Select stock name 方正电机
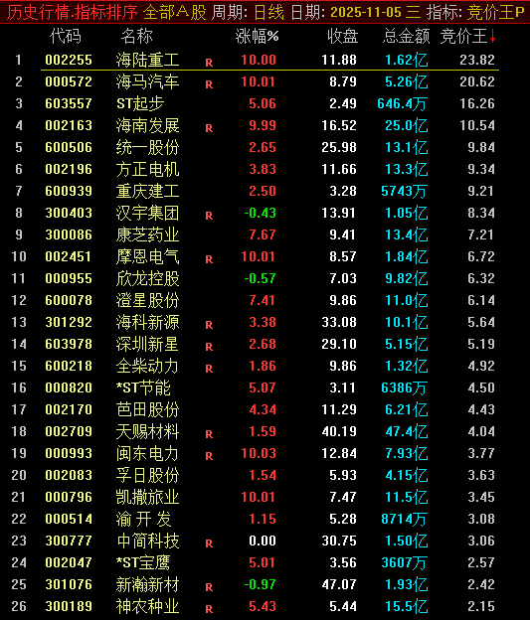 tap(147, 169)
